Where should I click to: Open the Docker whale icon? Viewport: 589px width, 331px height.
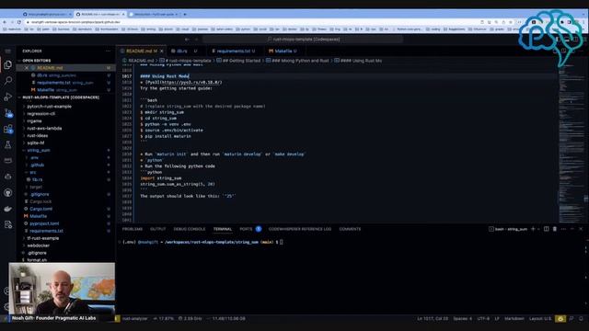click(x=8, y=209)
